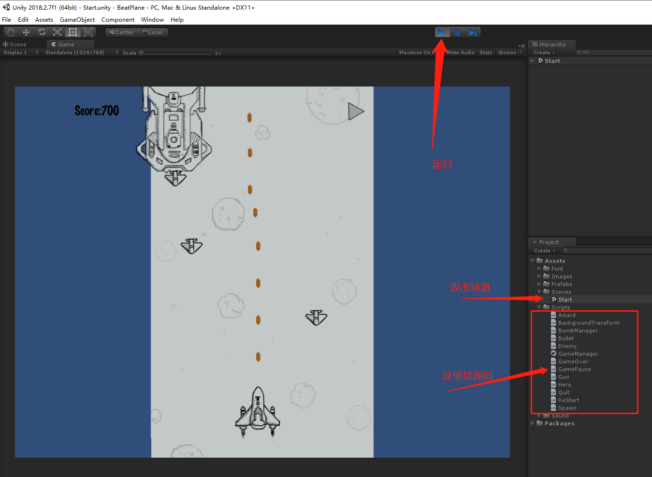
Task: Open the Hierarchy Create dropdown
Action: pos(544,53)
